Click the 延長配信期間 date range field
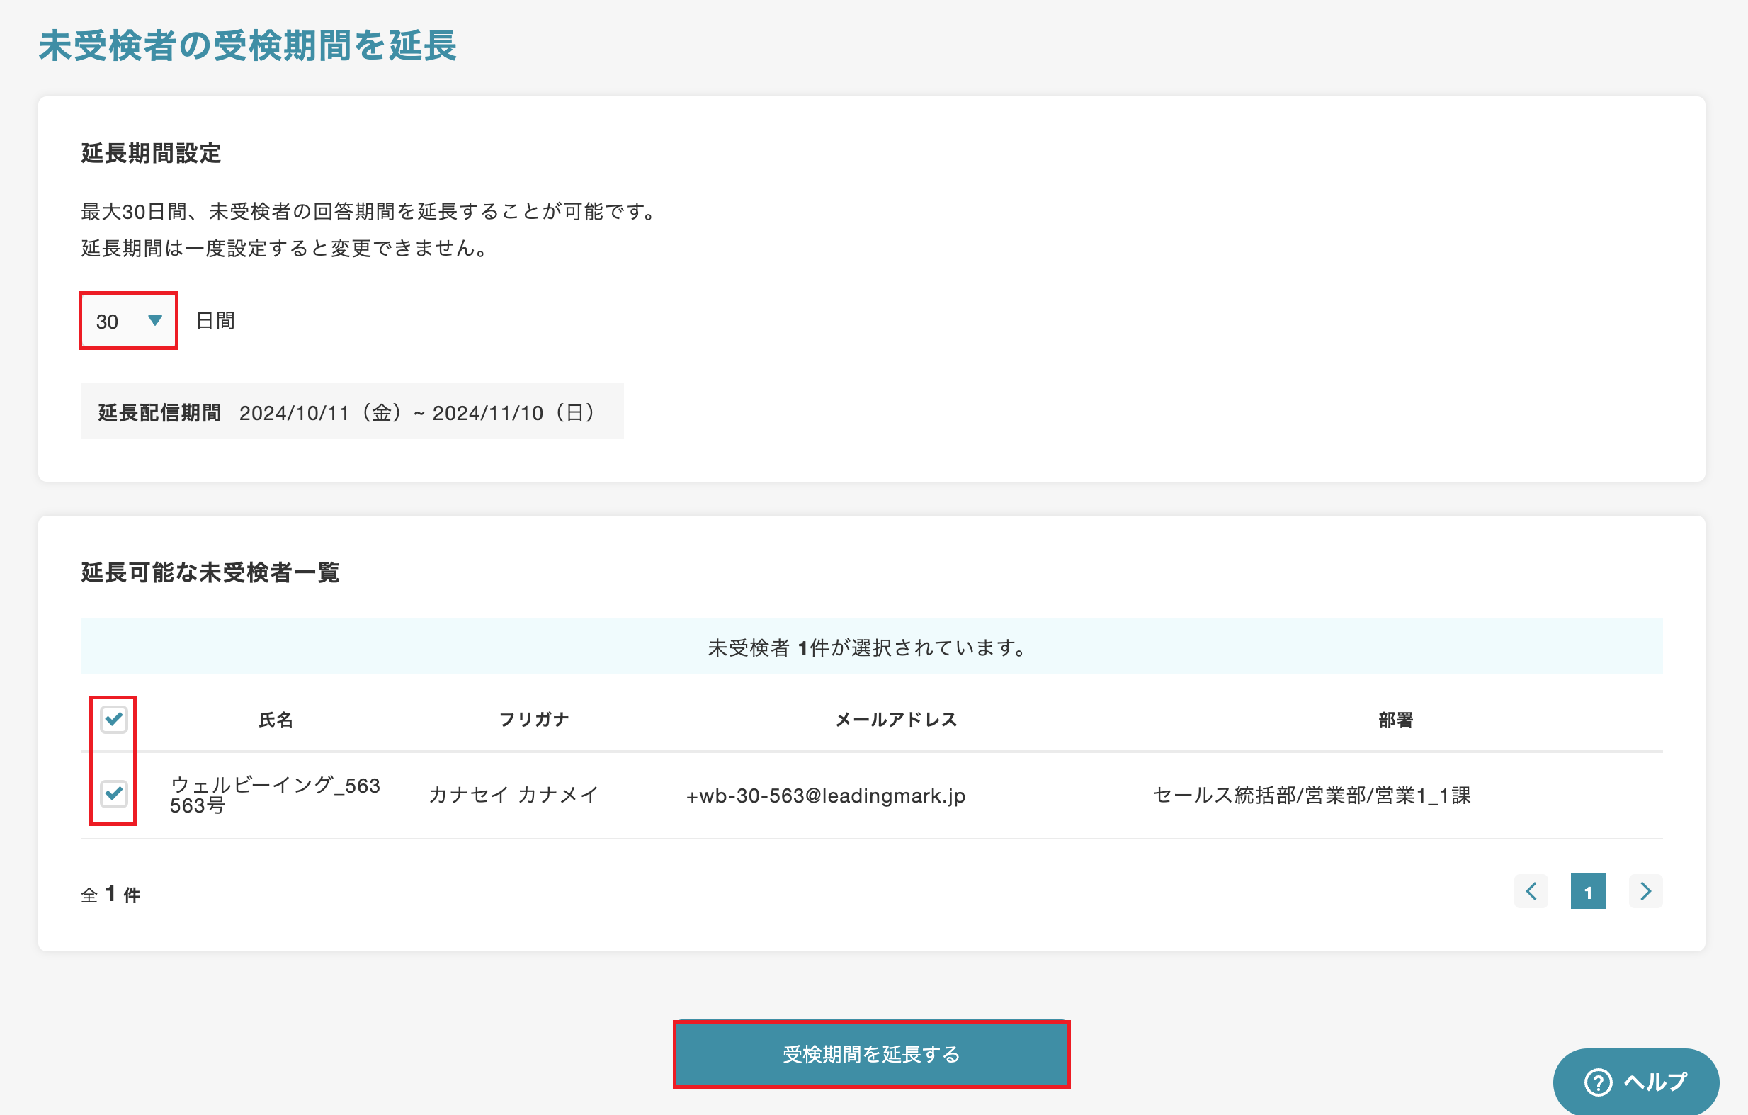The height and width of the screenshot is (1115, 1748). click(351, 412)
